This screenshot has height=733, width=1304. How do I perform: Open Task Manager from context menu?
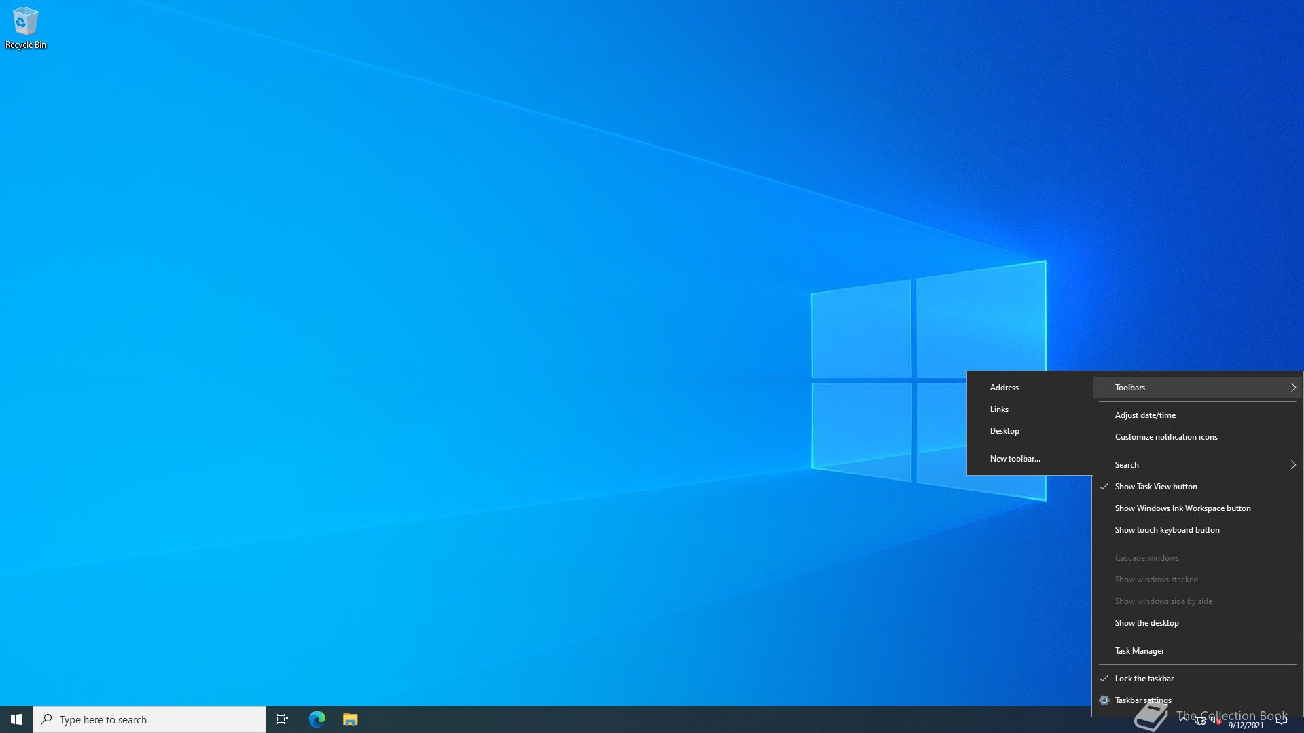click(1198, 651)
